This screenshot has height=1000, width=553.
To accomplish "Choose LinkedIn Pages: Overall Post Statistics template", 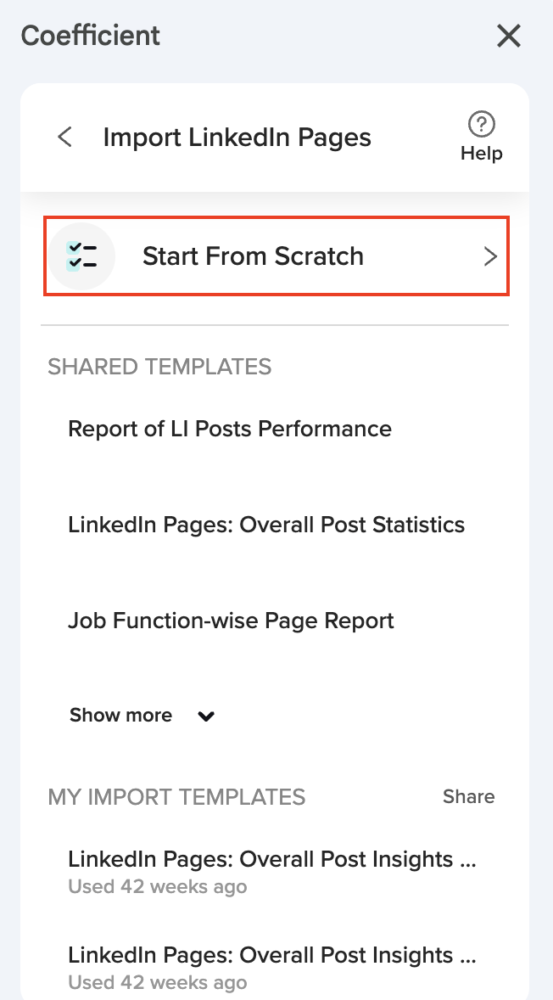I will tap(266, 525).
